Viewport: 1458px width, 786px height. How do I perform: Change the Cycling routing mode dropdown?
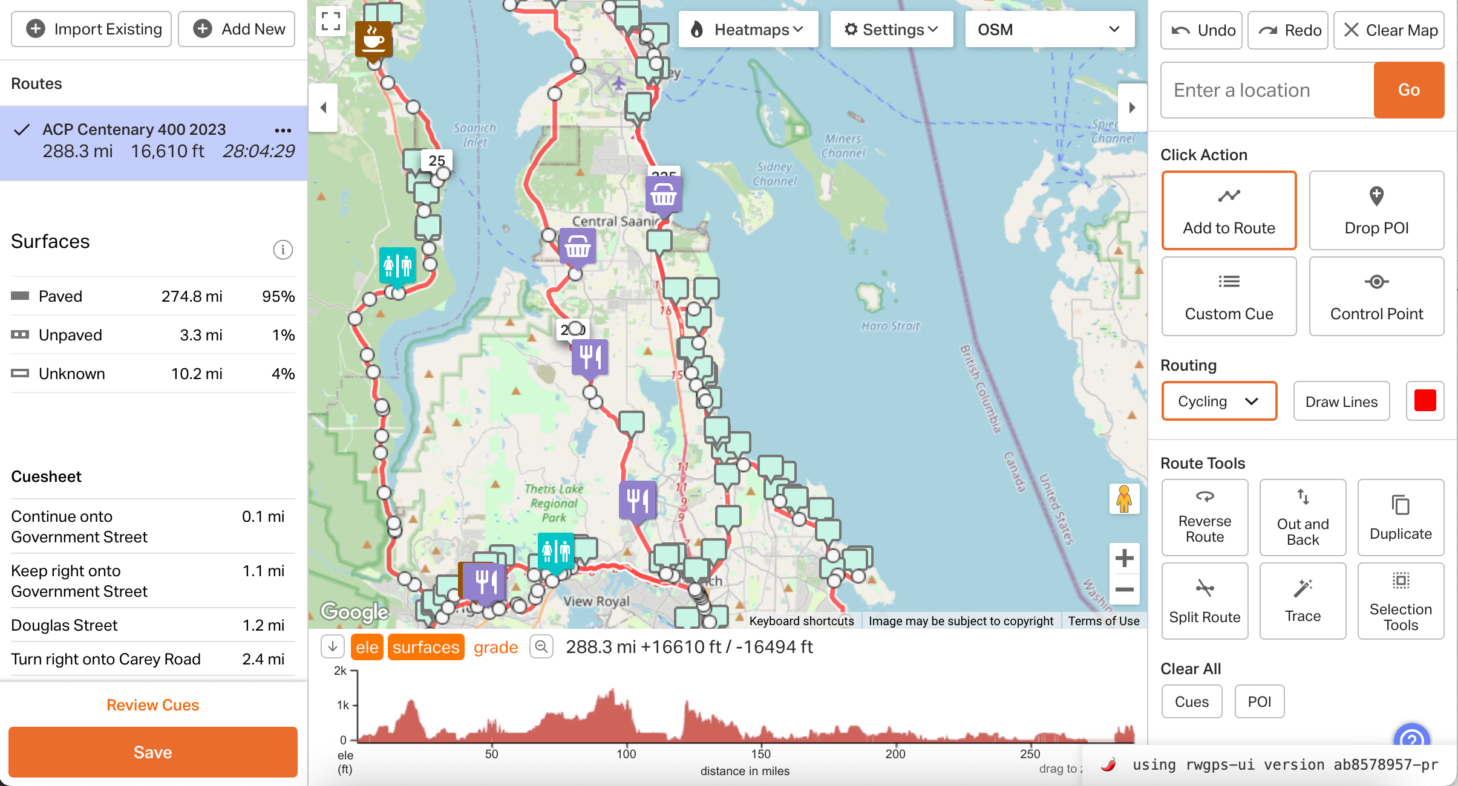(1218, 401)
